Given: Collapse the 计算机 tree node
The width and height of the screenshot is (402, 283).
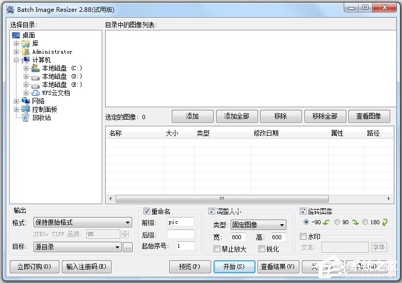Looking at the screenshot, I should coord(16,60).
